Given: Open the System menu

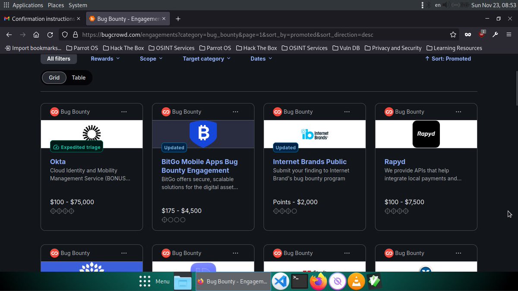Looking at the screenshot, I should tap(78, 5).
